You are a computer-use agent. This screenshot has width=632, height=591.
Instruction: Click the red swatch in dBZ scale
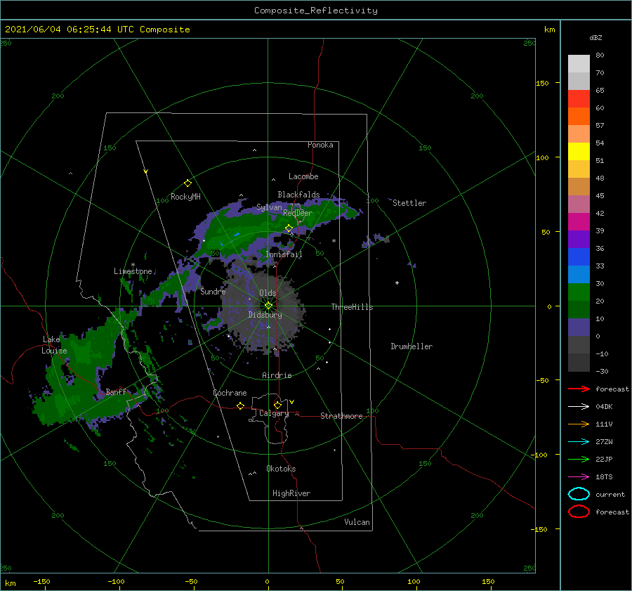click(579, 99)
